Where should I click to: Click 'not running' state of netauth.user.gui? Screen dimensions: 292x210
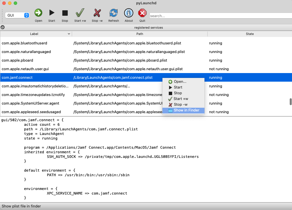point(219,69)
